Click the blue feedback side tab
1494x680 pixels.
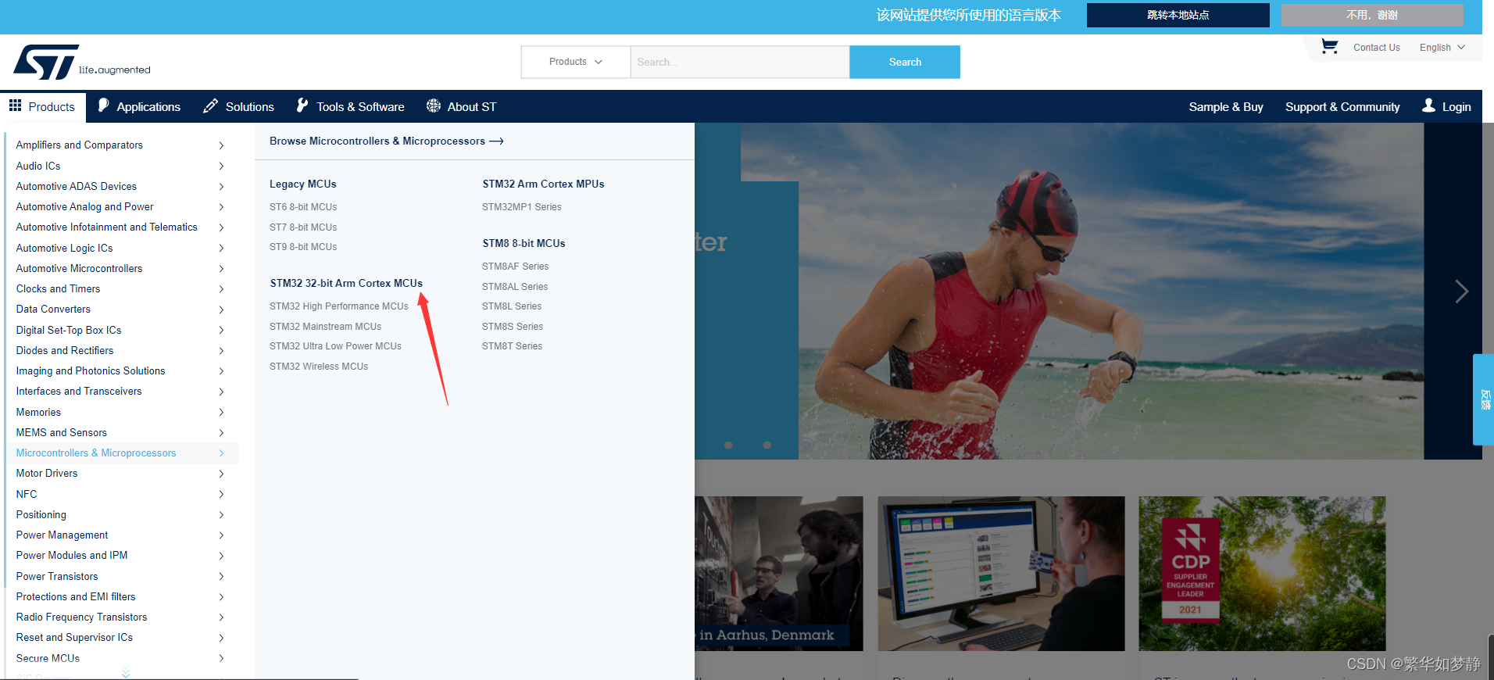click(x=1483, y=399)
